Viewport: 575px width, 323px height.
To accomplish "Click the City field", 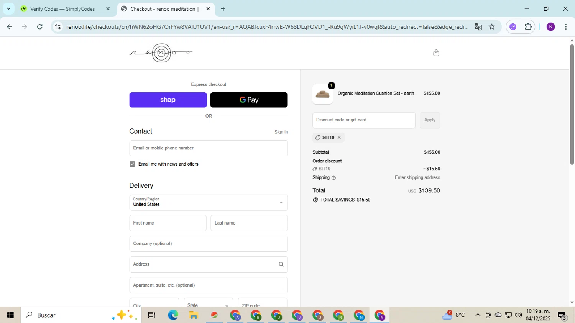I will [x=154, y=302].
